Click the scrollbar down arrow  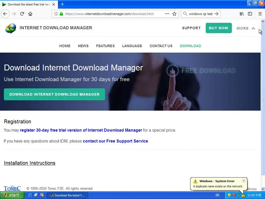tap(263, 189)
